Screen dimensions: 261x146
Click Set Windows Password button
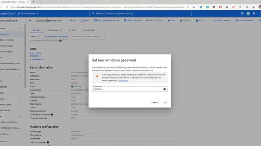point(56,36)
